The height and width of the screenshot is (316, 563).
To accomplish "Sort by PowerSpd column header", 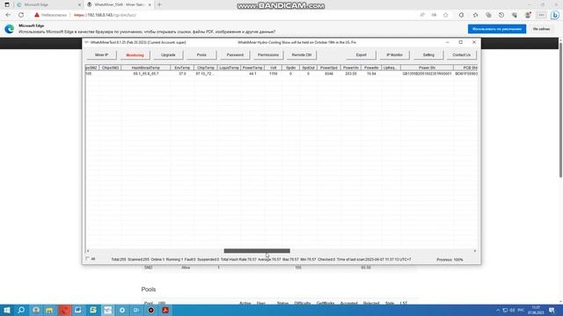I will pyautogui.click(x=328, y=68).
